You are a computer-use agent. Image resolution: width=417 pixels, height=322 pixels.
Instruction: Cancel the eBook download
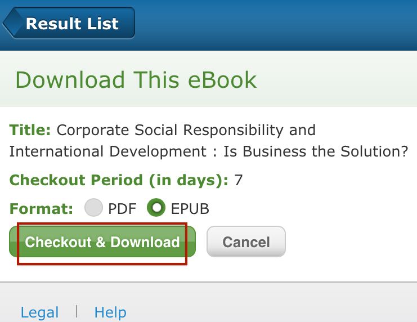(x=246, y=241)
